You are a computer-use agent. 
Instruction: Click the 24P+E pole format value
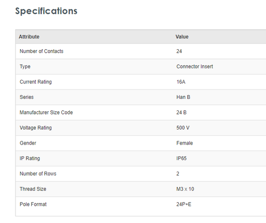pyautogui.click(x=184, y=204)
